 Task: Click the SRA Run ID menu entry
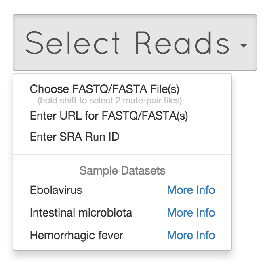tap(74, 137)
